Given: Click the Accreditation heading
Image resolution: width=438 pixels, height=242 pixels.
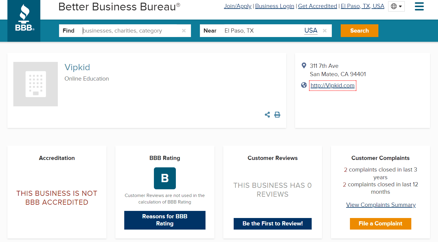Looking at the screenshot, I should click(x=57, y=158).
